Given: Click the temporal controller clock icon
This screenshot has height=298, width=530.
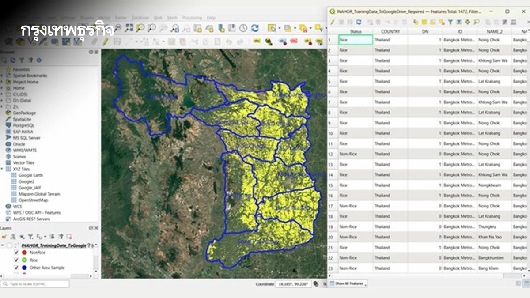Looking at the screenshot, I should (x=243, y=28).
